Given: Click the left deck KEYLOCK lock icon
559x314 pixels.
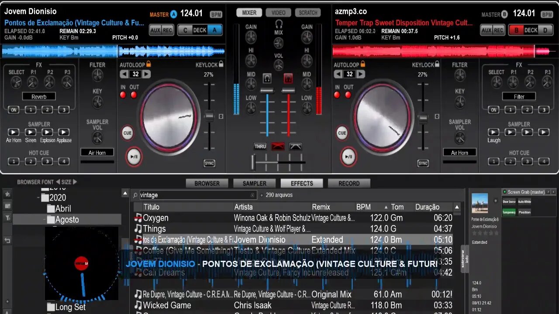Looking at the screenshot, I should click(221, 64).
